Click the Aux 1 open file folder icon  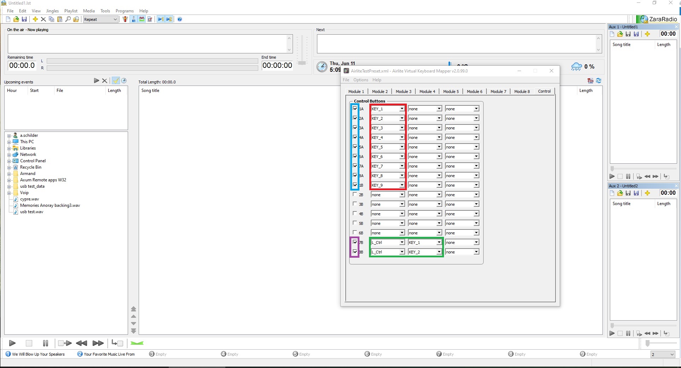point(620,34)
